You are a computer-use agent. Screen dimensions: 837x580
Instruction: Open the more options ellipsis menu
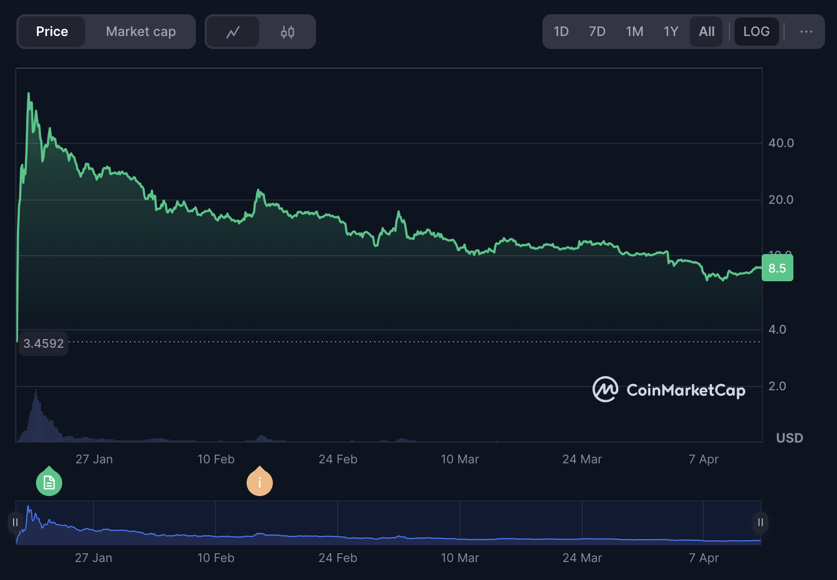point(806,32)
